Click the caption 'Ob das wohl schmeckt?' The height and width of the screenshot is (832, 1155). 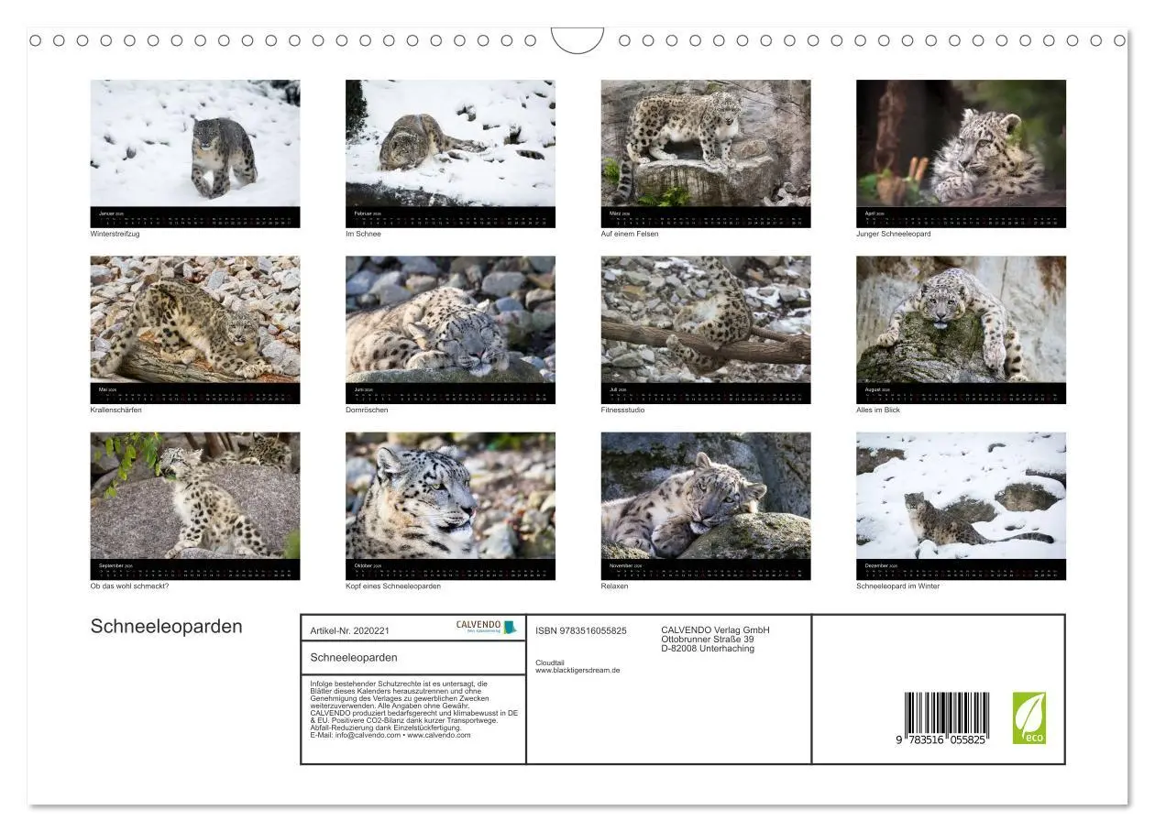129,586
